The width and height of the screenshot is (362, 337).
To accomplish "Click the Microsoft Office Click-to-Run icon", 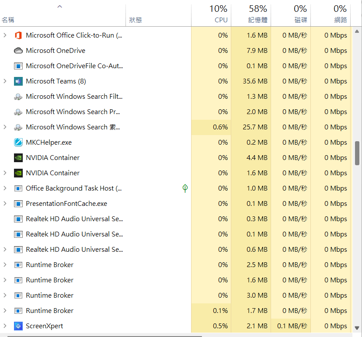I will tap(18, 35).
